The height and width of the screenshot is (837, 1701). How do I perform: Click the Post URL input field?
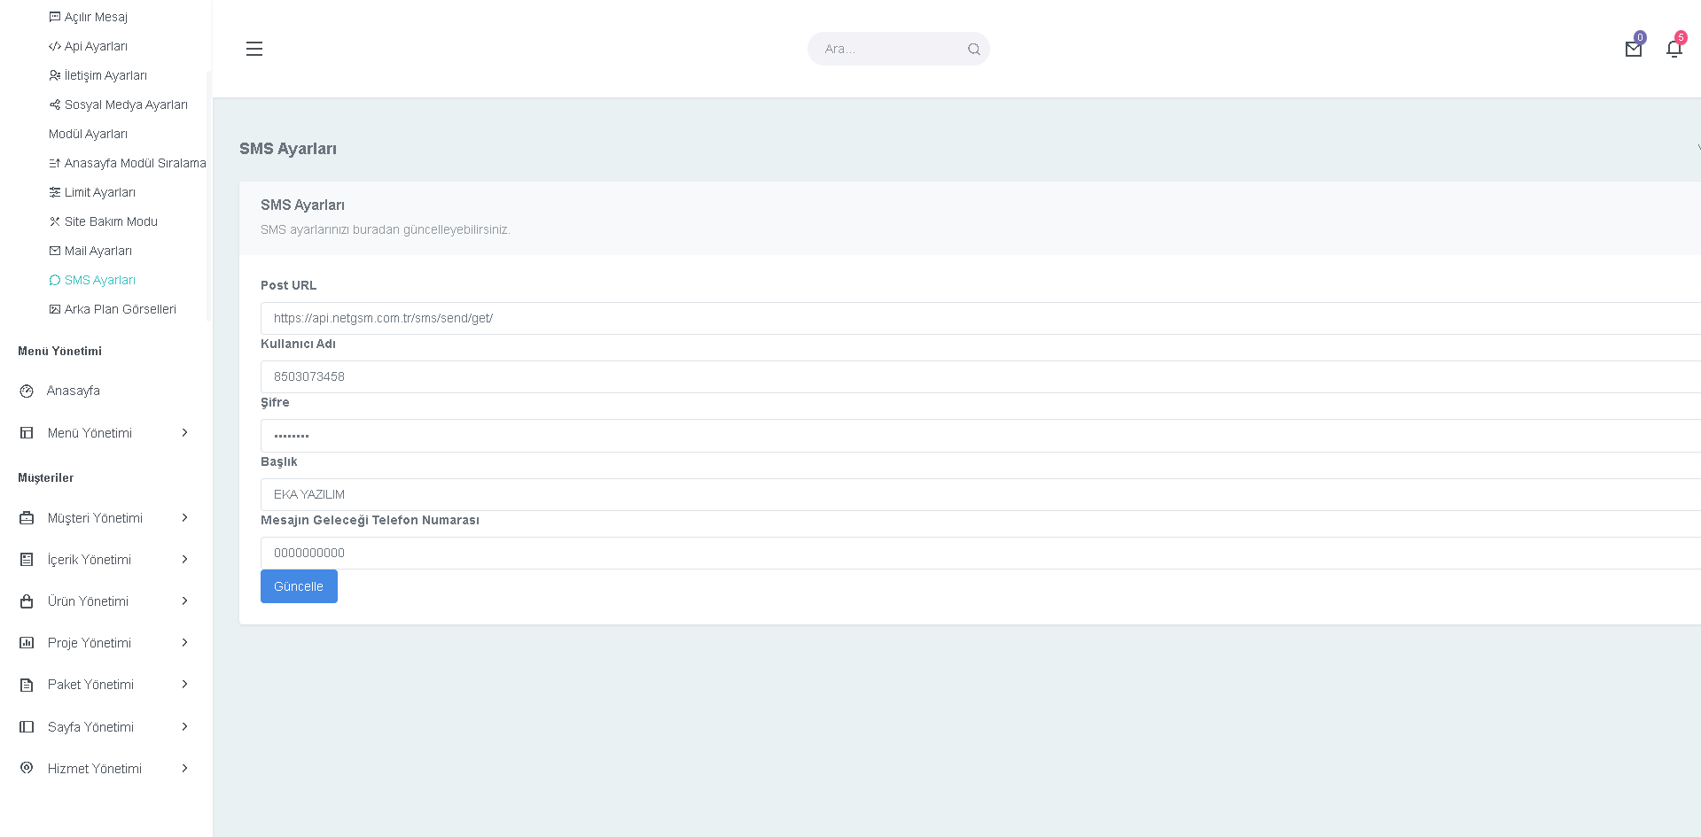point(980,318)
